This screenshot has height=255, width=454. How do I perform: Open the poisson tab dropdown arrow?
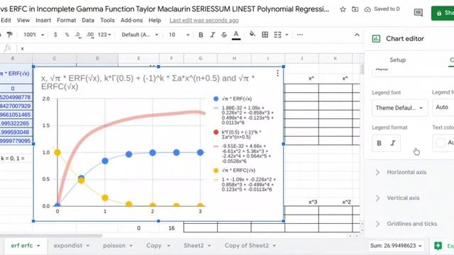(x=131, y=246)
